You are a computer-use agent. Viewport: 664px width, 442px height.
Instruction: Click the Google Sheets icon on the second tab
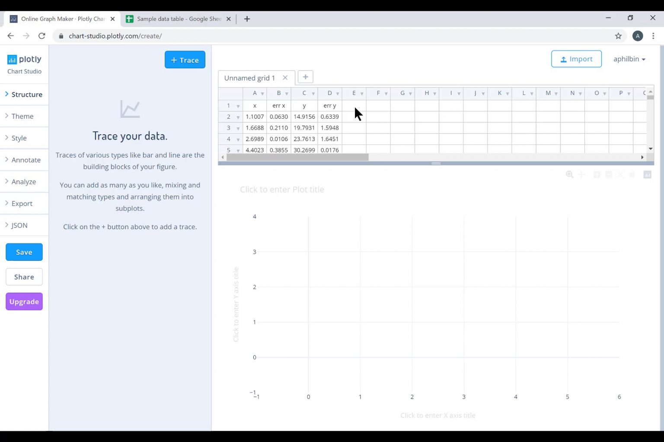[x=129, y=19]
